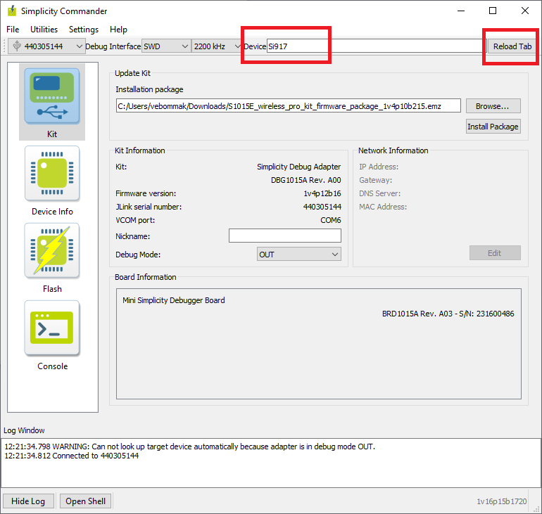
Task: Open the Settings menu
Action: 84,30
